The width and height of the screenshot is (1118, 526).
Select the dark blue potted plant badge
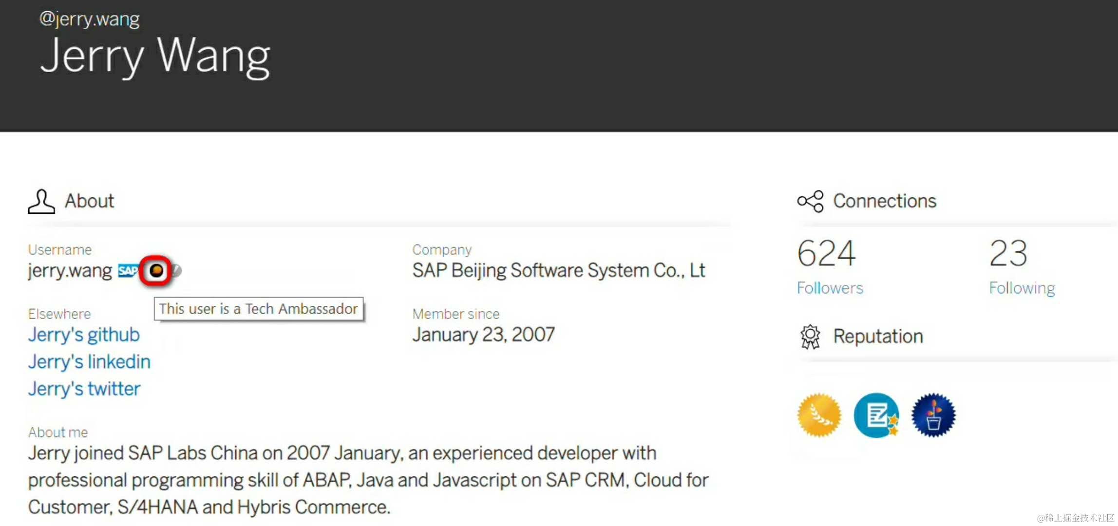pyautogui.click(x=933, y=415)
